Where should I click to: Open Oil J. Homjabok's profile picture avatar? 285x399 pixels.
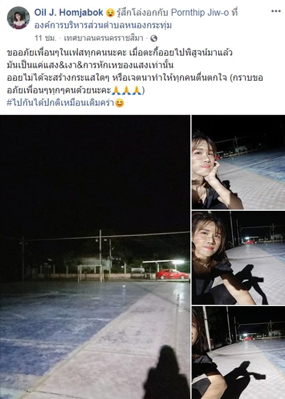coord(18,18)
